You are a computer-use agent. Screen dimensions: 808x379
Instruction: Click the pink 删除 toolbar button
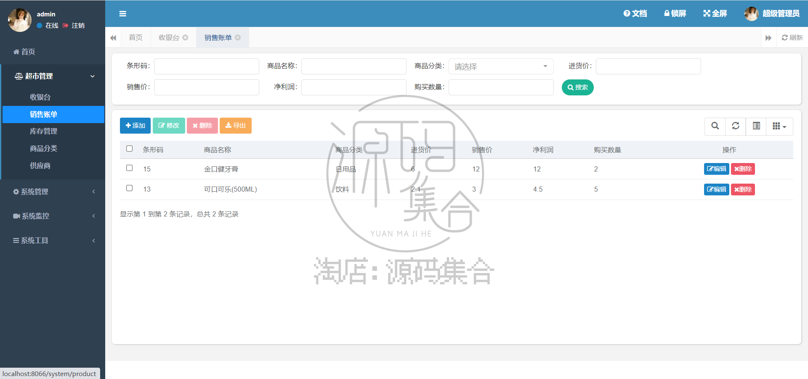[202, 126]
